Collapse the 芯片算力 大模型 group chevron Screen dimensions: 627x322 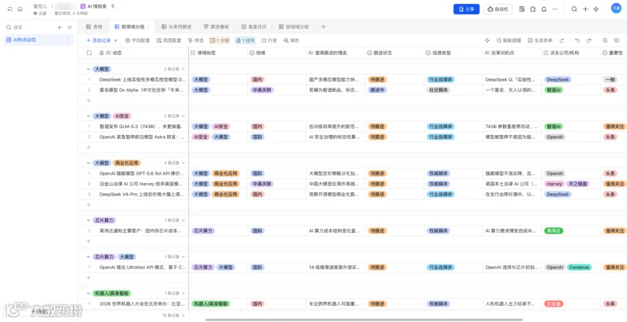tap(88, 257)
